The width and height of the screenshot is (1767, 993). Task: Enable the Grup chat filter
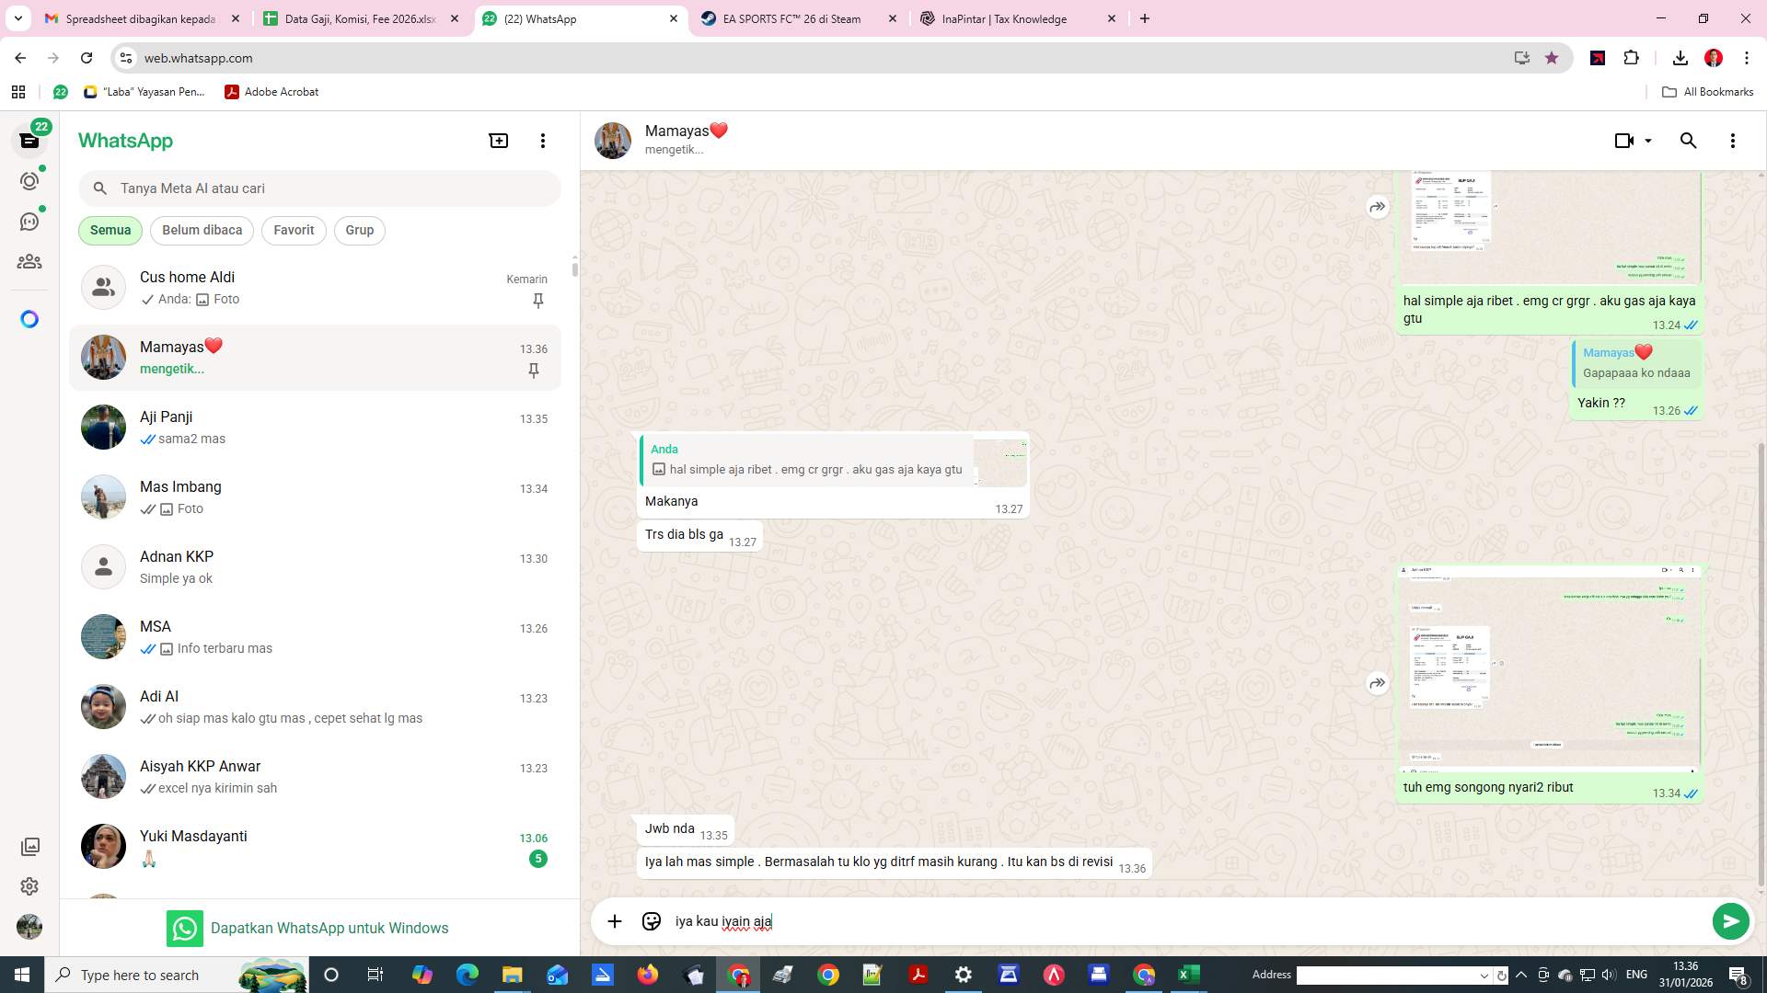[359, 230]
